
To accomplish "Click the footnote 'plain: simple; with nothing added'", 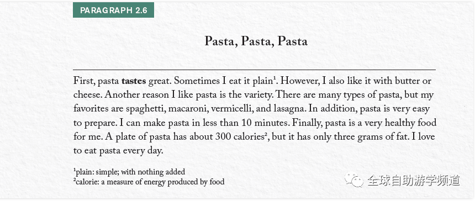I will 129,172.
